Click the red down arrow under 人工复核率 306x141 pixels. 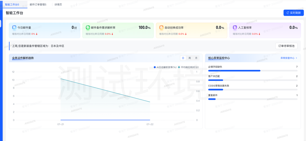(x=259, y=34)
